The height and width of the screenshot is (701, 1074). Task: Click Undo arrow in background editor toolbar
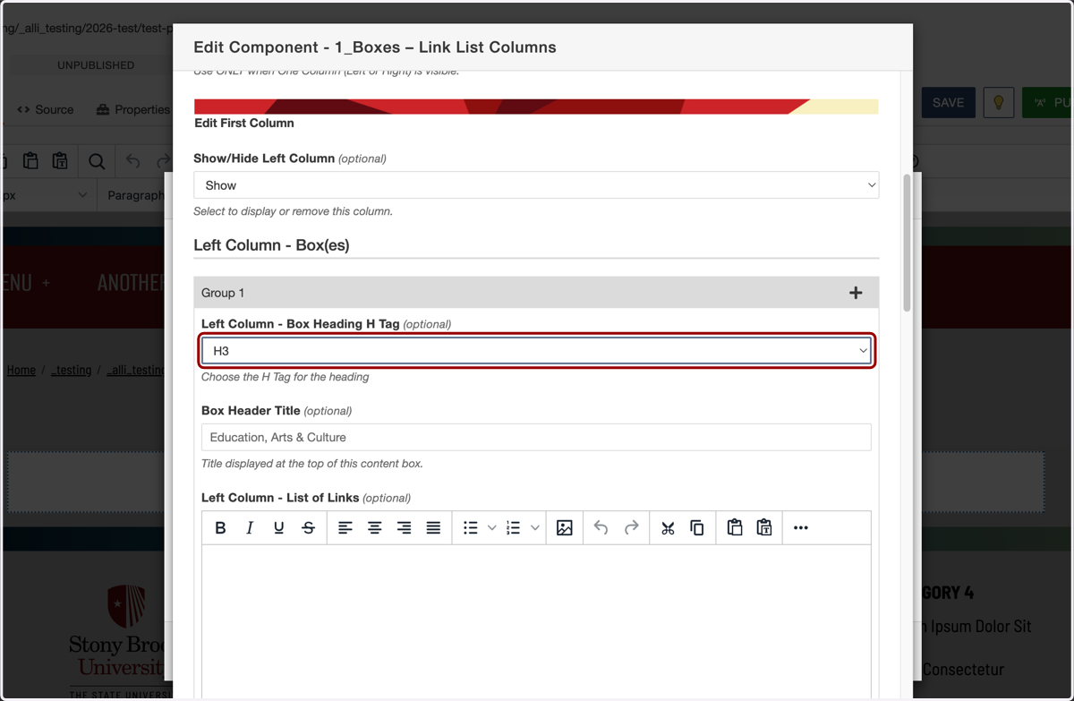coord(133,161)
